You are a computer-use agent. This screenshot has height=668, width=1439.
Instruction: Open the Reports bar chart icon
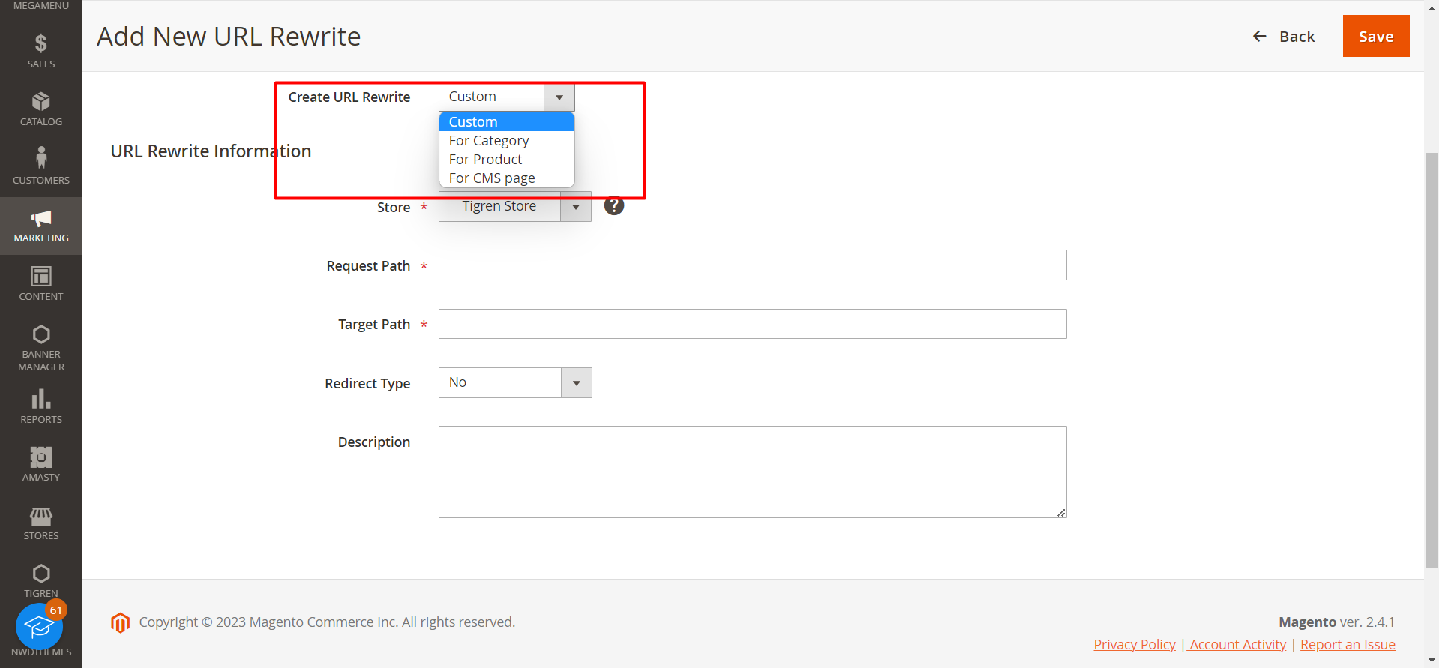pos(41,399)
